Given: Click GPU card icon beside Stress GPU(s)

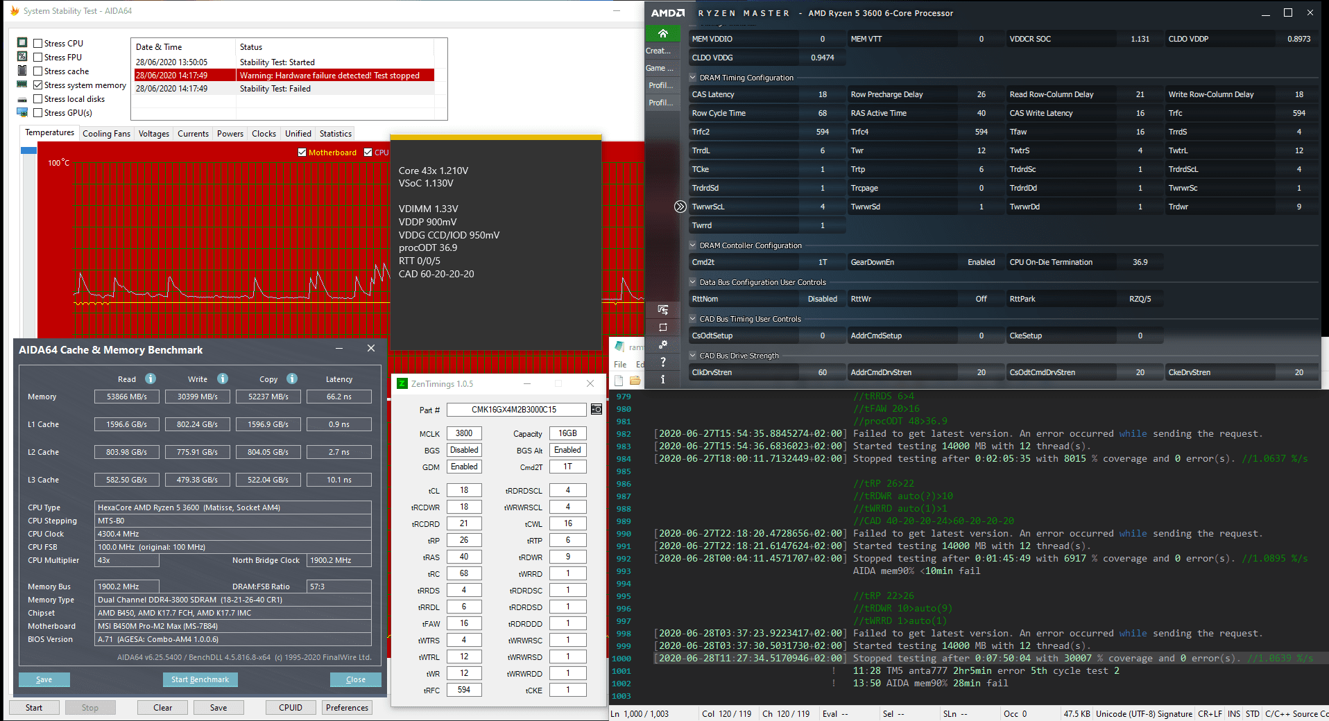Looking at the screenshot, I should (22, 112).
